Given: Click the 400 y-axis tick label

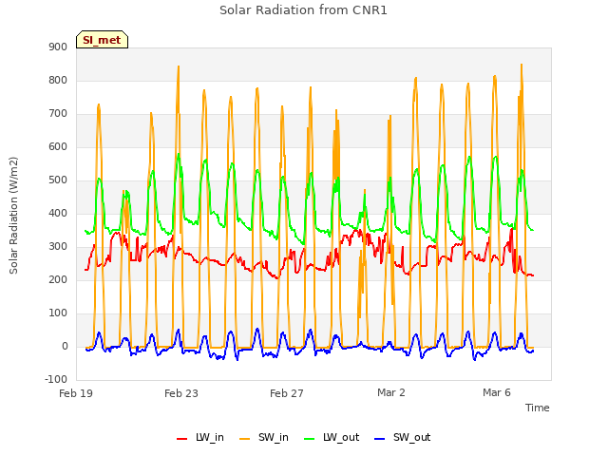Looking at the screenshot, I should (x=58, y=213).
